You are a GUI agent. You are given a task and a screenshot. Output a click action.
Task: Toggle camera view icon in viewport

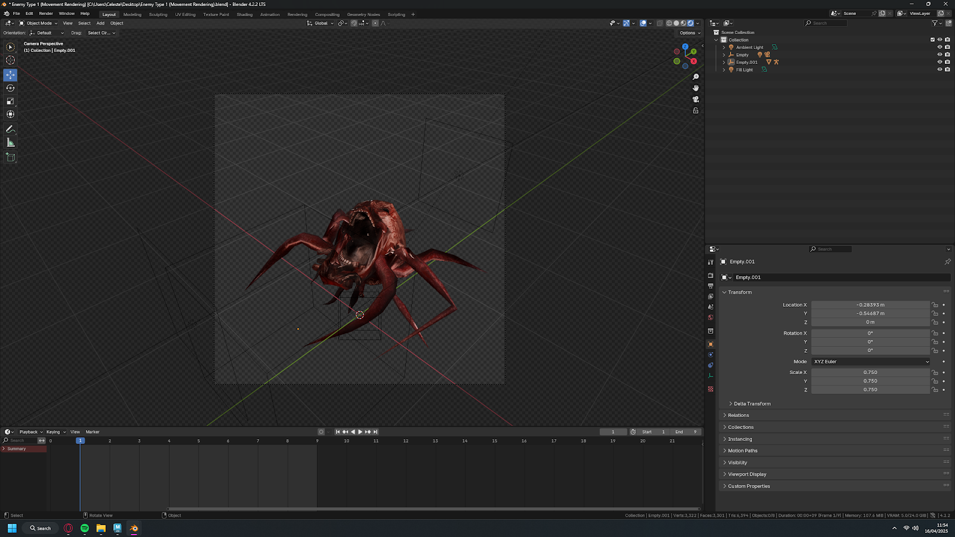[x=695, y=99]
